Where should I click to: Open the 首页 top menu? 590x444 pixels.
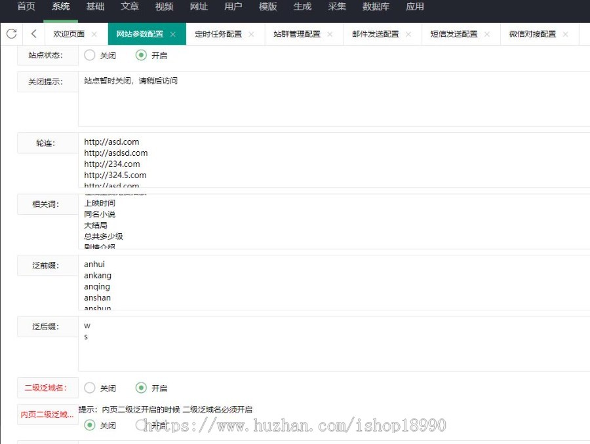pyautogui.click(x=26, y=7)
